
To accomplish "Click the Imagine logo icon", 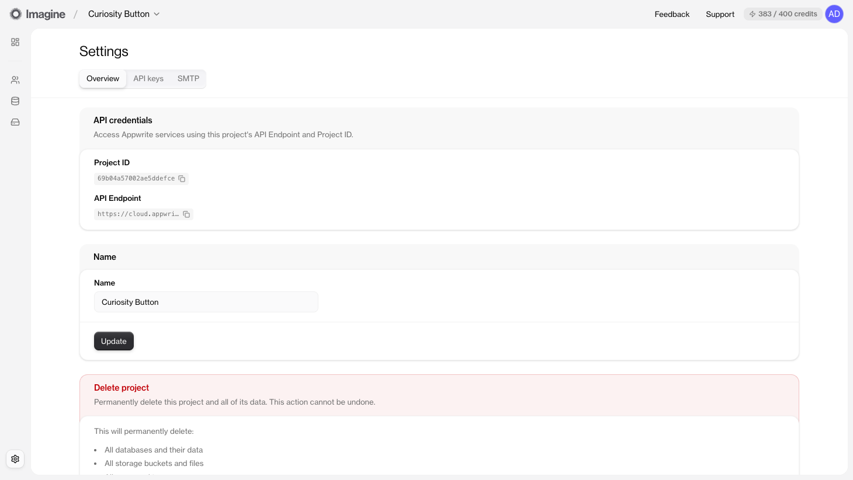I will click(x=16, y=14).
